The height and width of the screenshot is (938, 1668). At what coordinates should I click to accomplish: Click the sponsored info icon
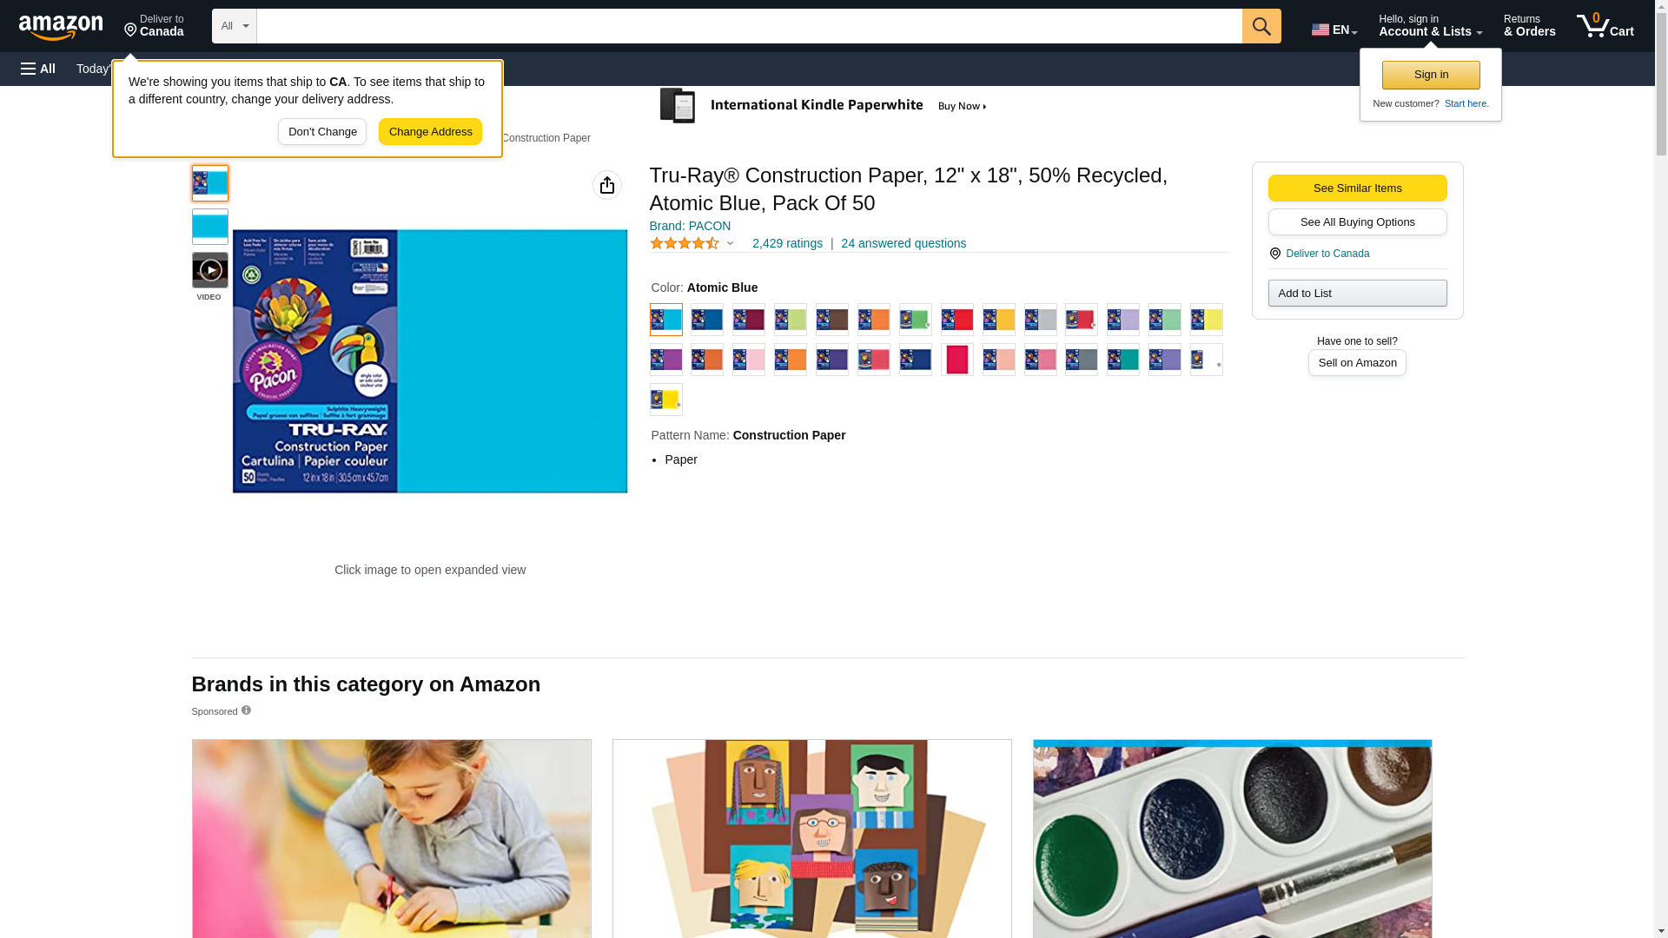(246, 710)
